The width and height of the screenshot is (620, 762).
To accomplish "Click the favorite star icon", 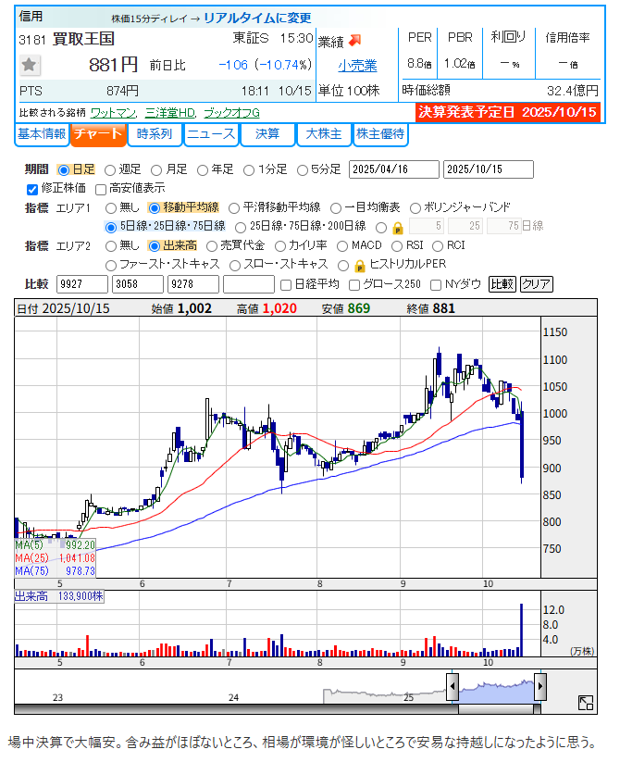I will coord(29,65).
